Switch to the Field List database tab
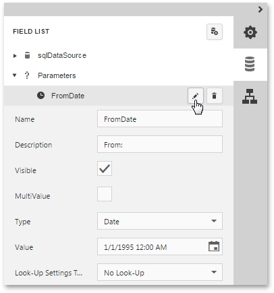 click(x=250, y=64)
